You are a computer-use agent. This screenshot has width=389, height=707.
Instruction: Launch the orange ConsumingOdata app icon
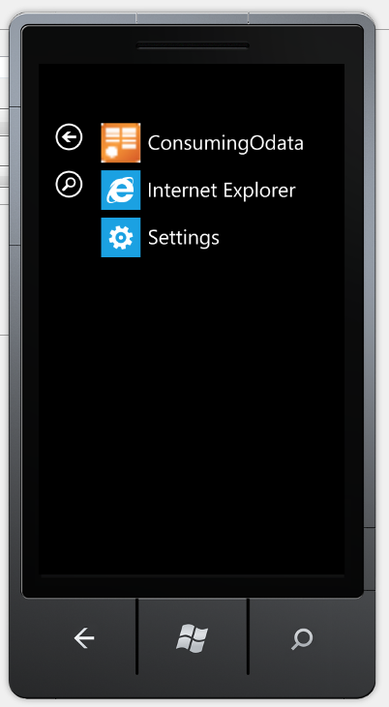coord(121,142)
